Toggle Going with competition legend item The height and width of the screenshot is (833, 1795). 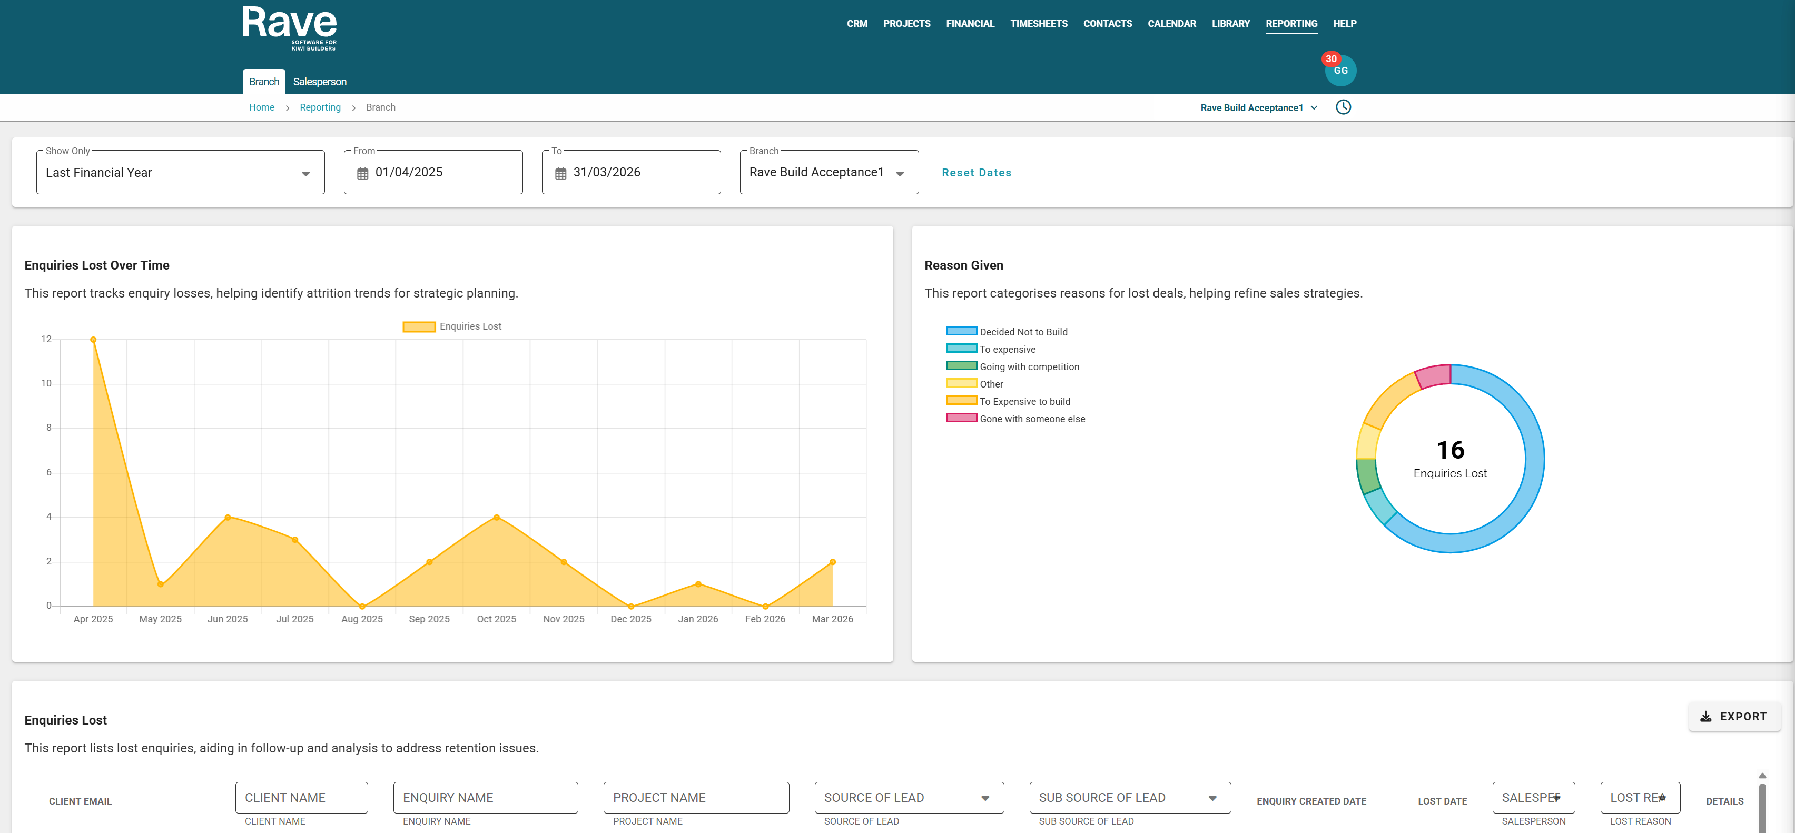[1012, 367]
